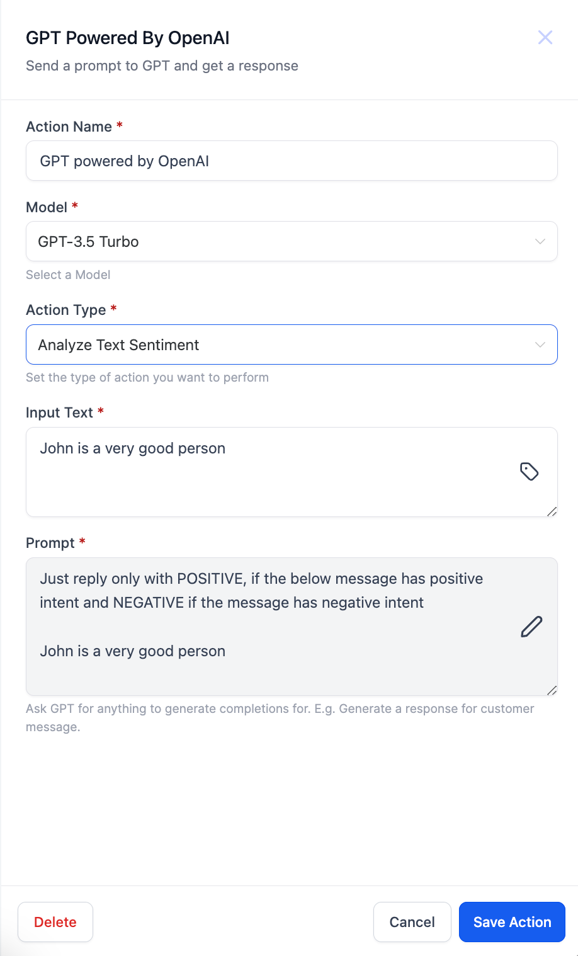Focus the Action Name text field
This screenshot has width=578, height=956.
292,161
